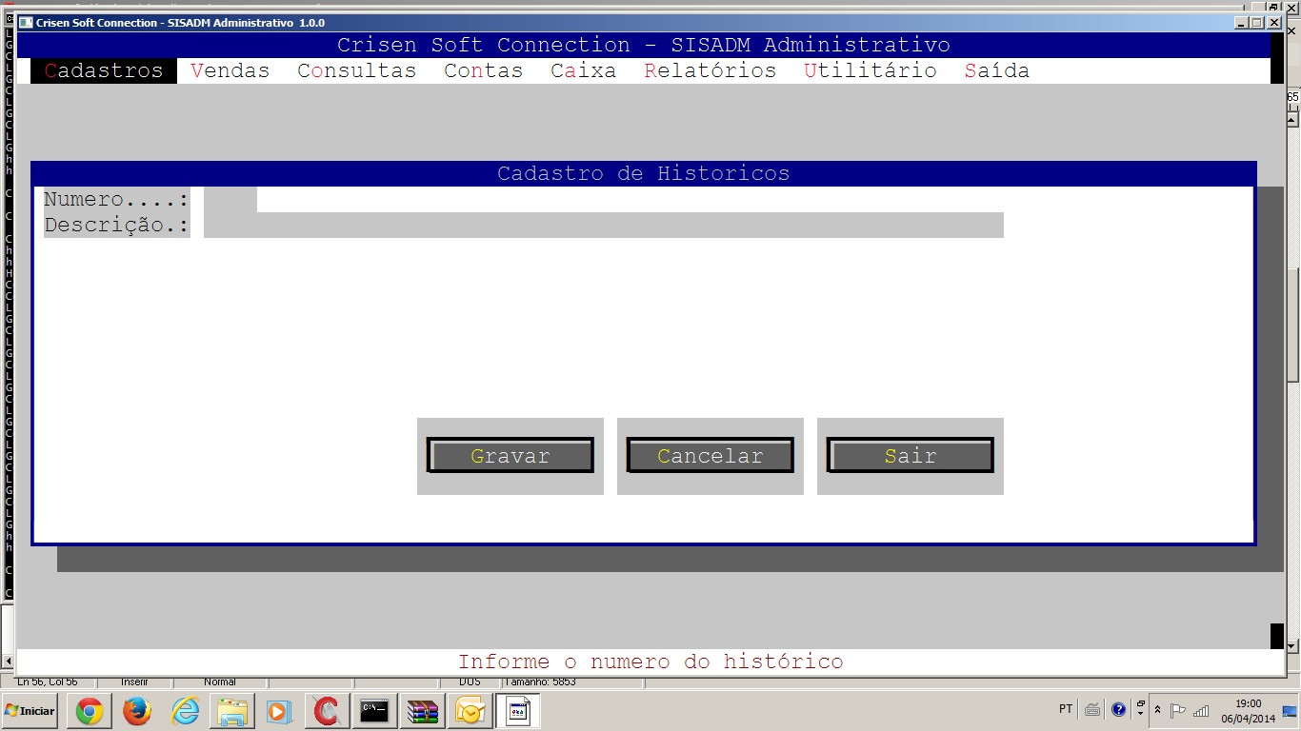This screenshot has width=1301, height=731.
Task: Launch Firefox from the taskbar
Action: tap(137, 711)
